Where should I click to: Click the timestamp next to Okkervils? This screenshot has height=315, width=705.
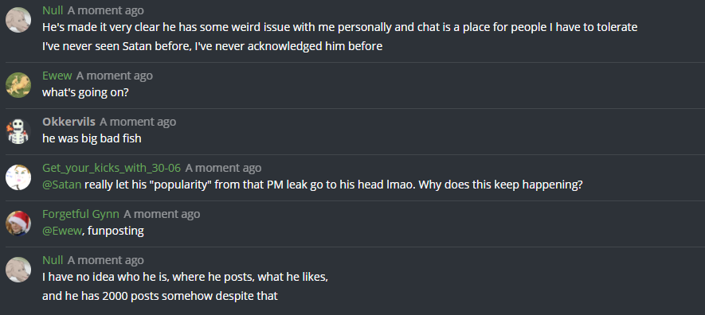click(138, 122)
